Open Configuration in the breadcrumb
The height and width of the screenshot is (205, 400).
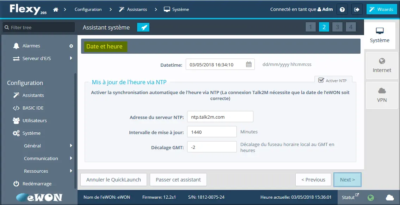point(88,9)
